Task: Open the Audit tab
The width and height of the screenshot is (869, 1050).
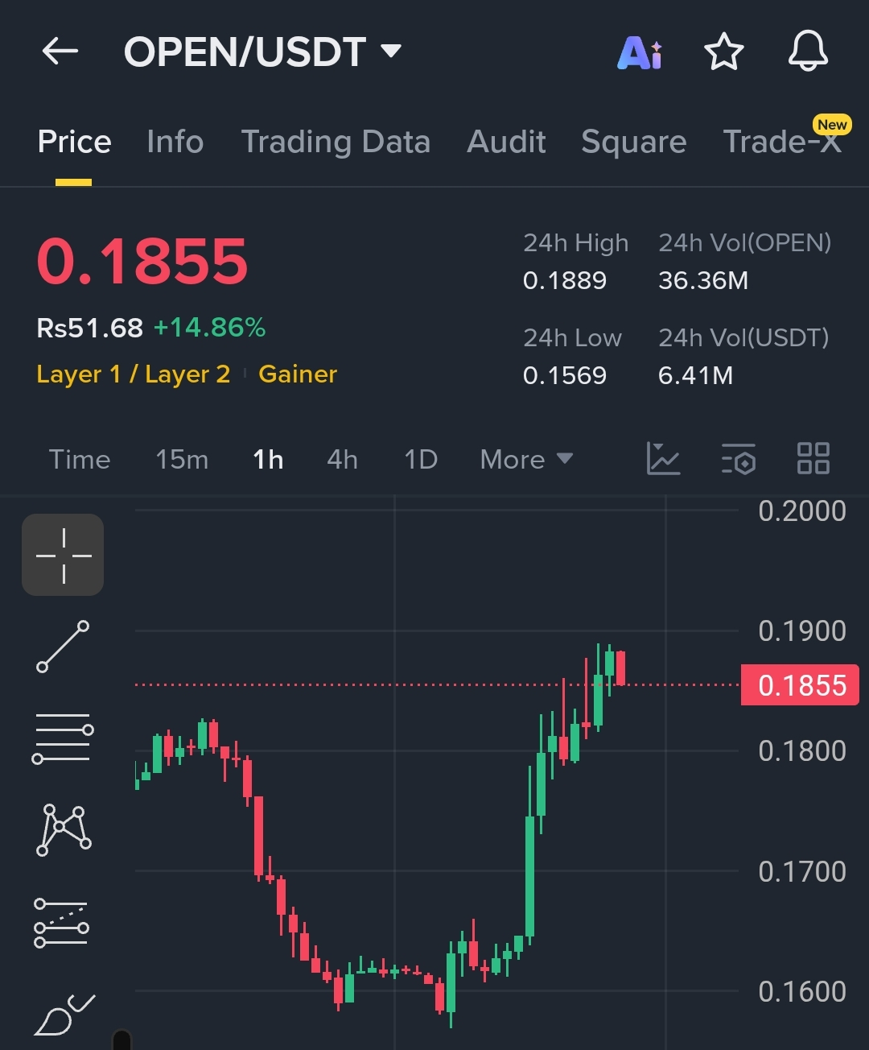Action: (x=506, y=142)
